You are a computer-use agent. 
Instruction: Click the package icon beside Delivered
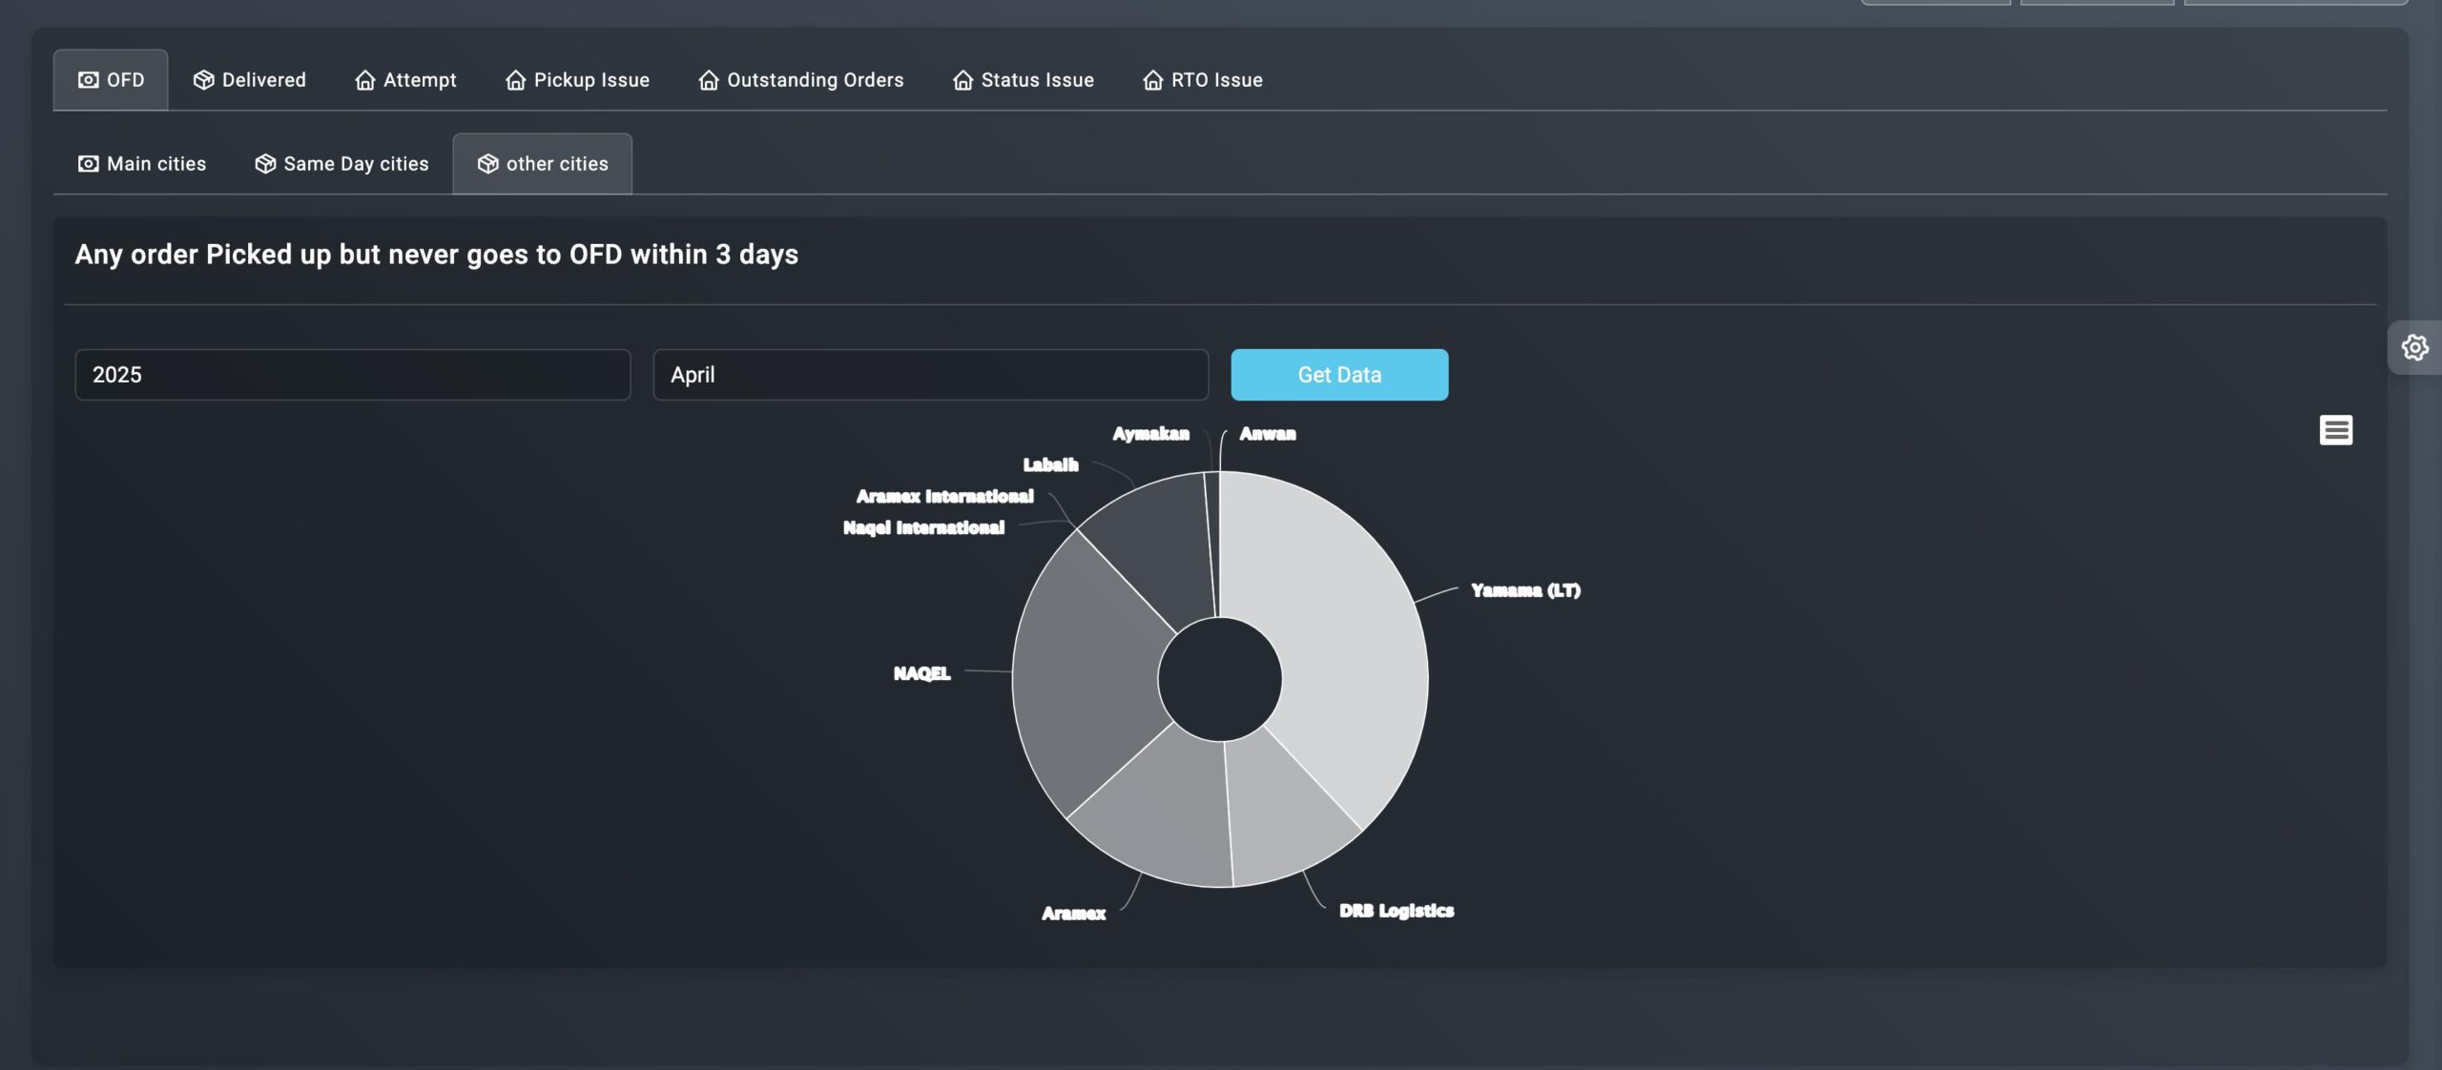point(203,79)
